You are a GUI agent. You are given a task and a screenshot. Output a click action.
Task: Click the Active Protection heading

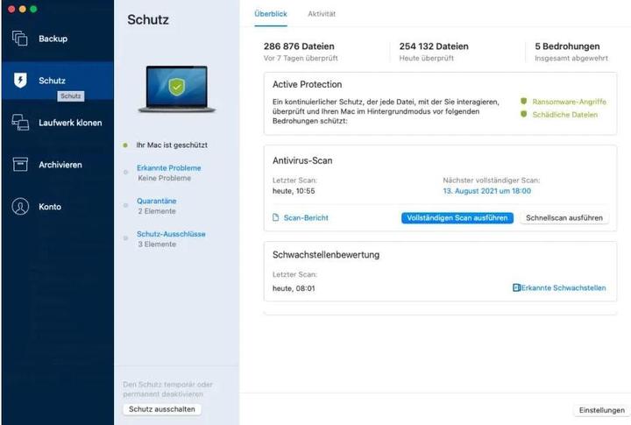[307, 84]
